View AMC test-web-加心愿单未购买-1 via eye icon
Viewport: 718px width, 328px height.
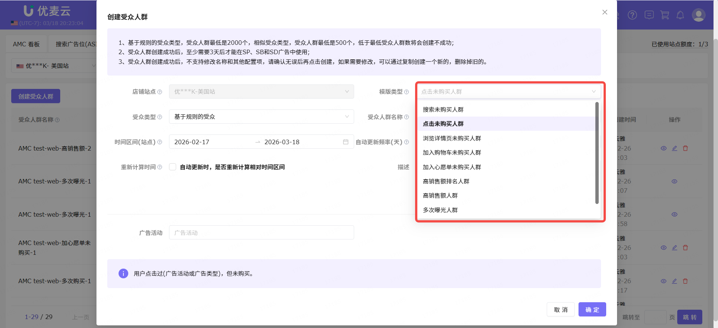(x=664, y=248)
